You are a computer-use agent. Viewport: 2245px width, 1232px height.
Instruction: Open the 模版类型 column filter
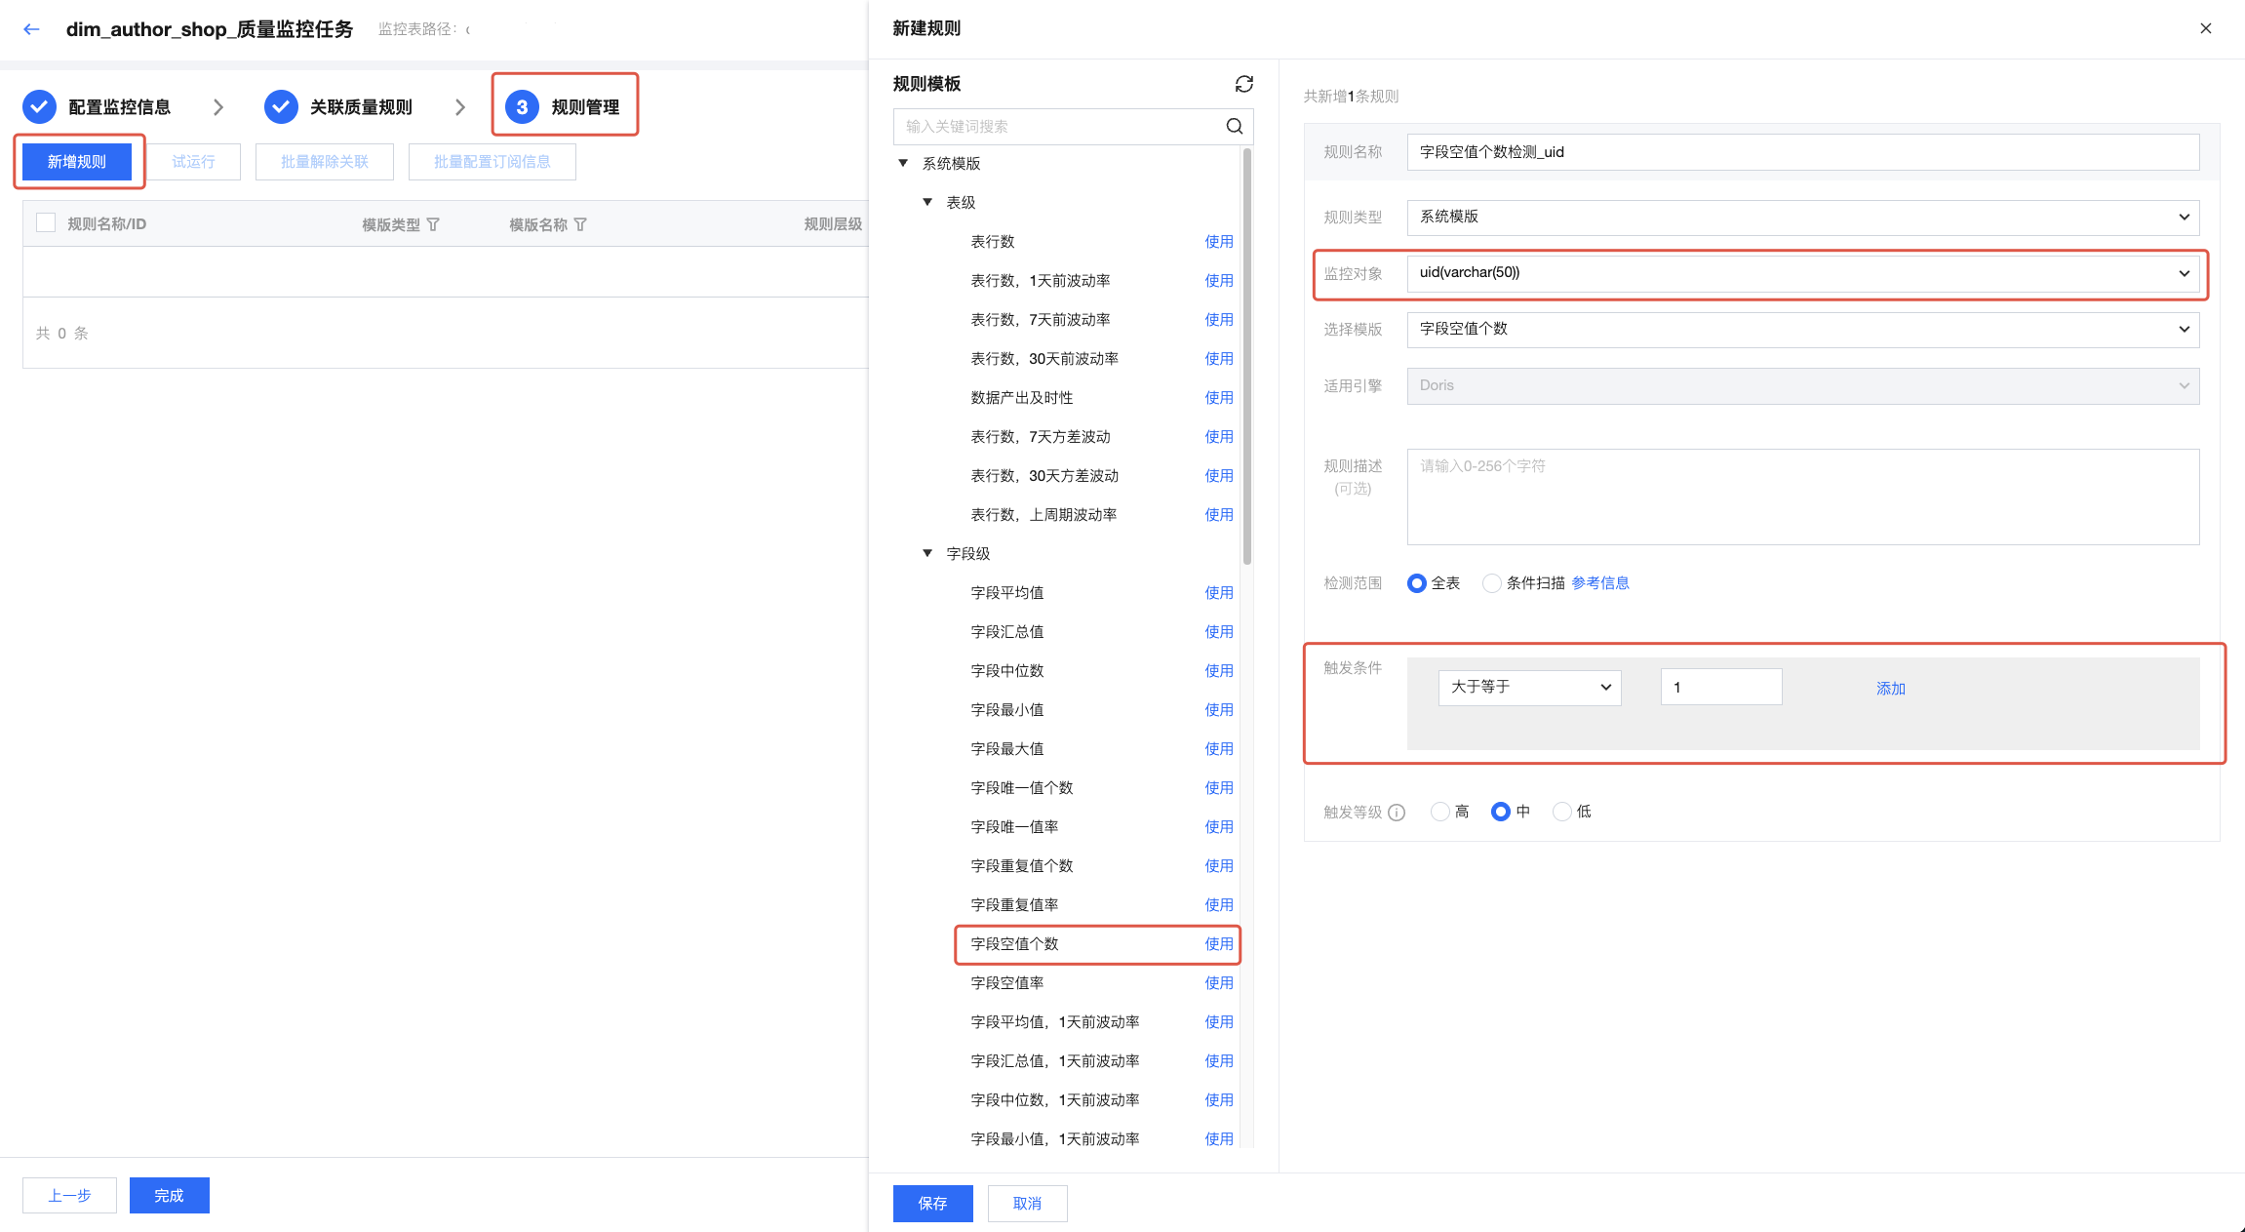point(433,224)
